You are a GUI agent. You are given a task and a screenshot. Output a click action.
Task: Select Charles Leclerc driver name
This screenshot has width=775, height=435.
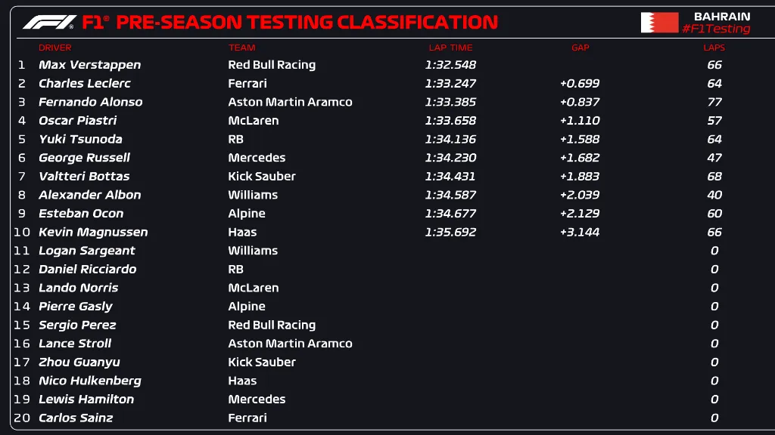tap(85, 84)
